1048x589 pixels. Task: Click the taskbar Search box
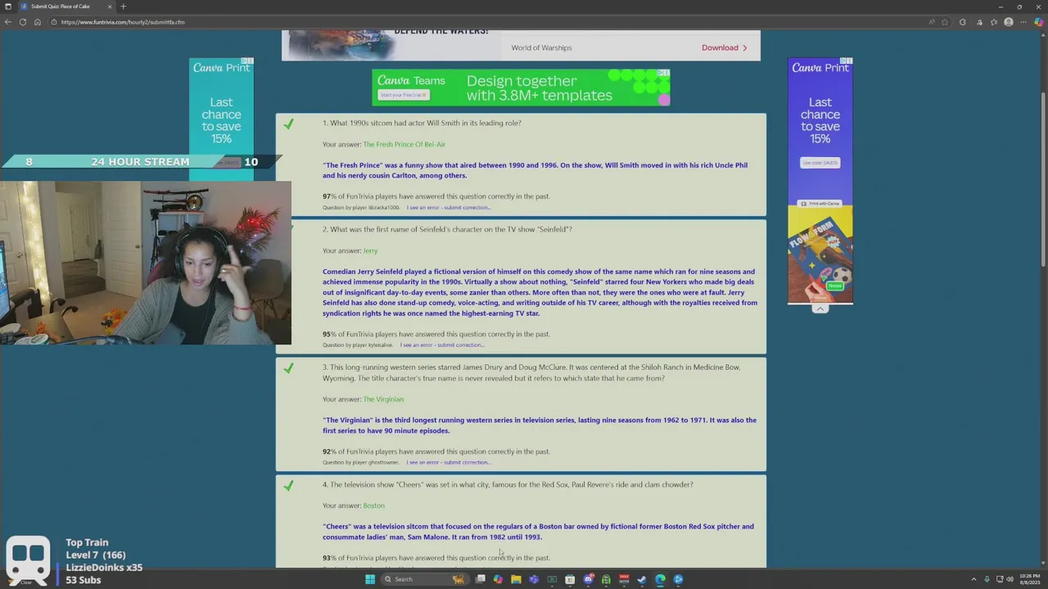424,579
